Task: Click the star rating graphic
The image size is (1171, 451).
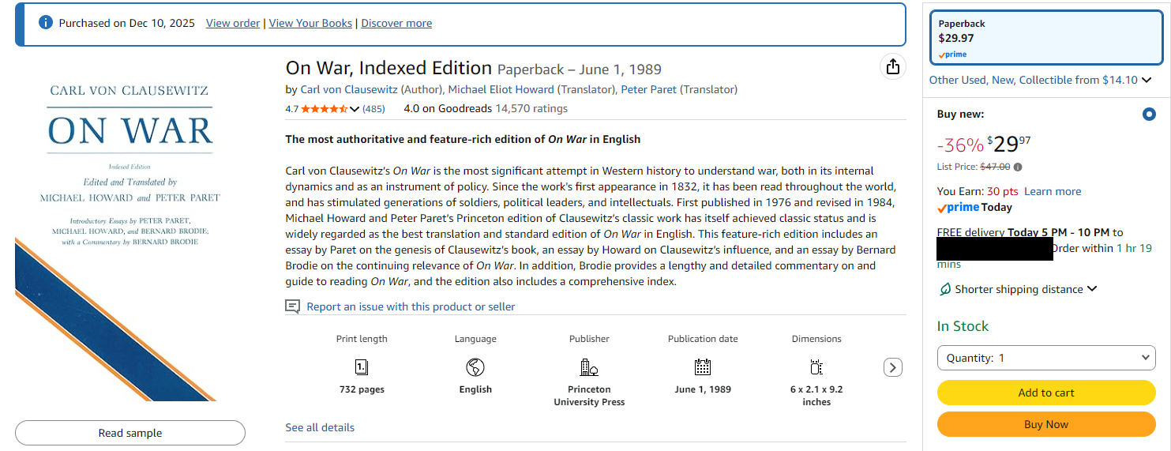Action: click(x=324, y=109)
